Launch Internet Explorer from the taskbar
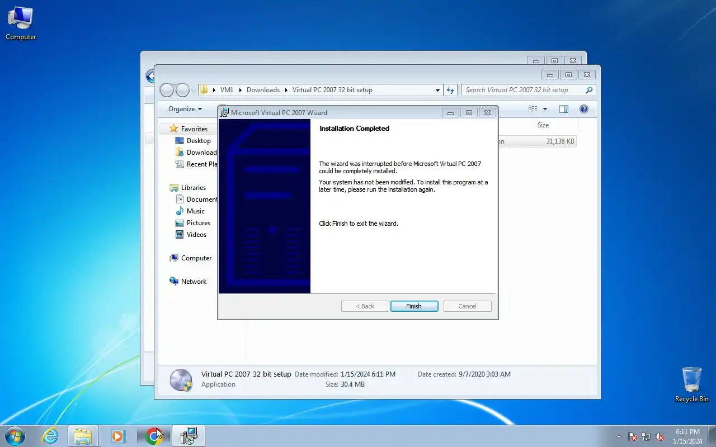 (50, 436)
